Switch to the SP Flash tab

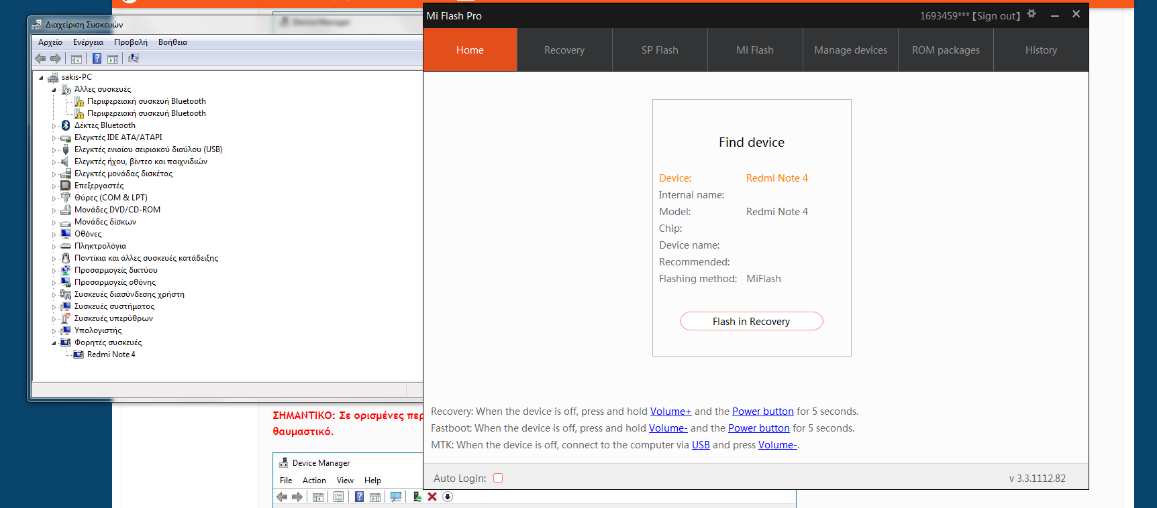(x=660, y=50)
